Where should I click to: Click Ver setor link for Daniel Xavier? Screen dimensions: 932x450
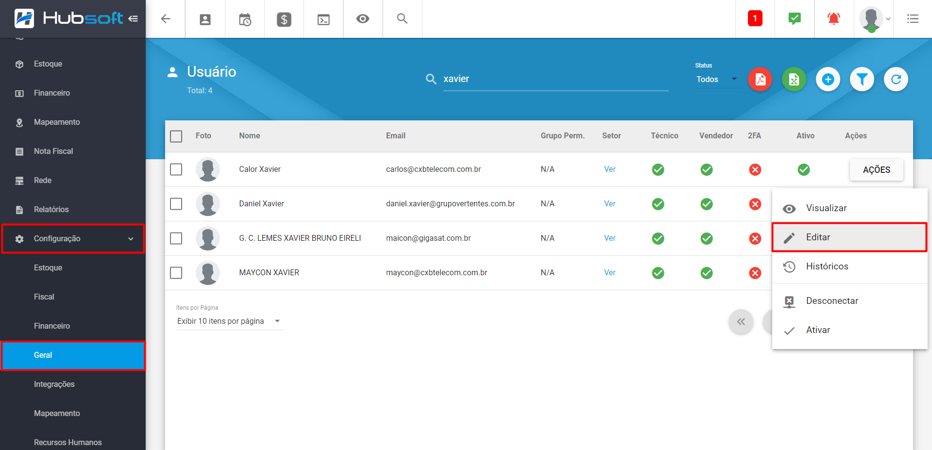tap(610, 204)
